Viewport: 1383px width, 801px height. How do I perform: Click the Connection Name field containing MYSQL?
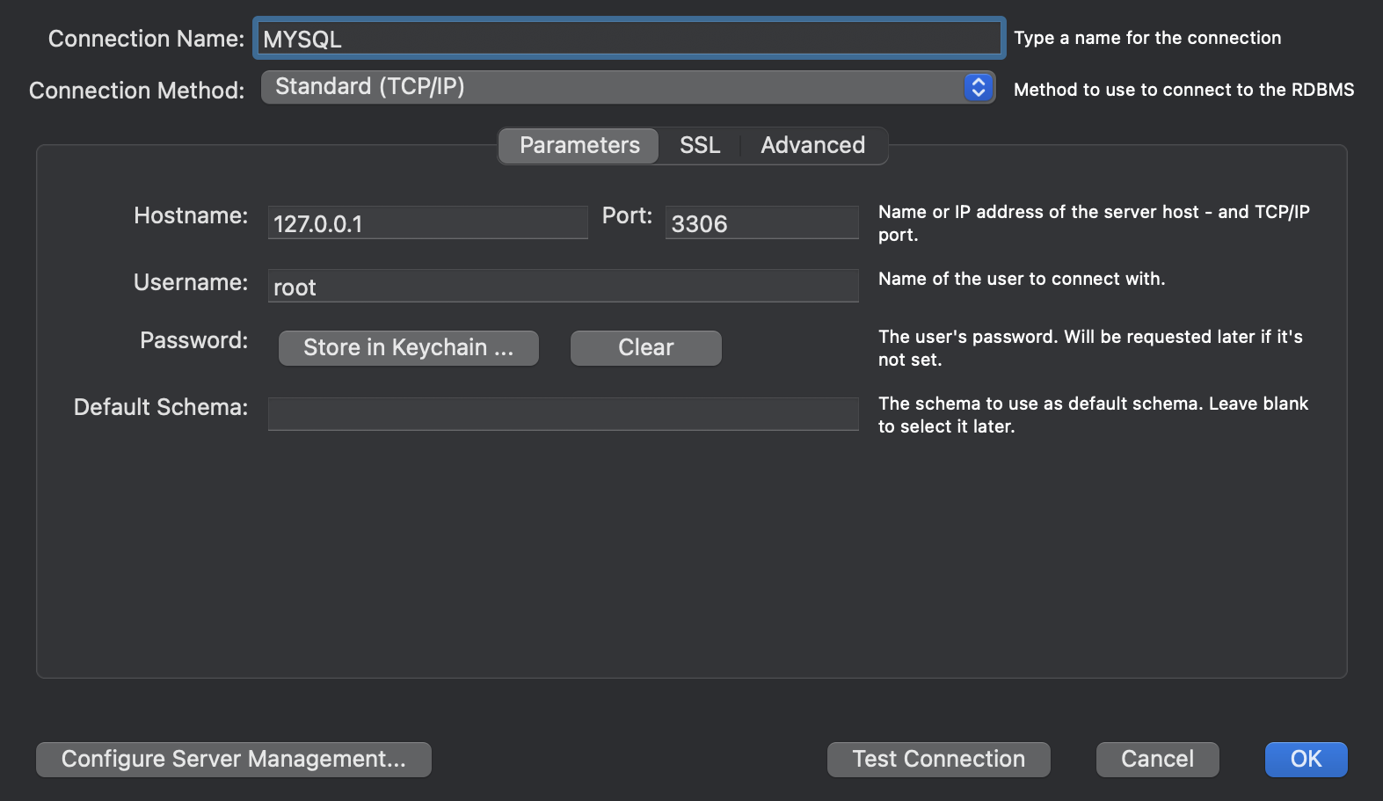[629, 39]
